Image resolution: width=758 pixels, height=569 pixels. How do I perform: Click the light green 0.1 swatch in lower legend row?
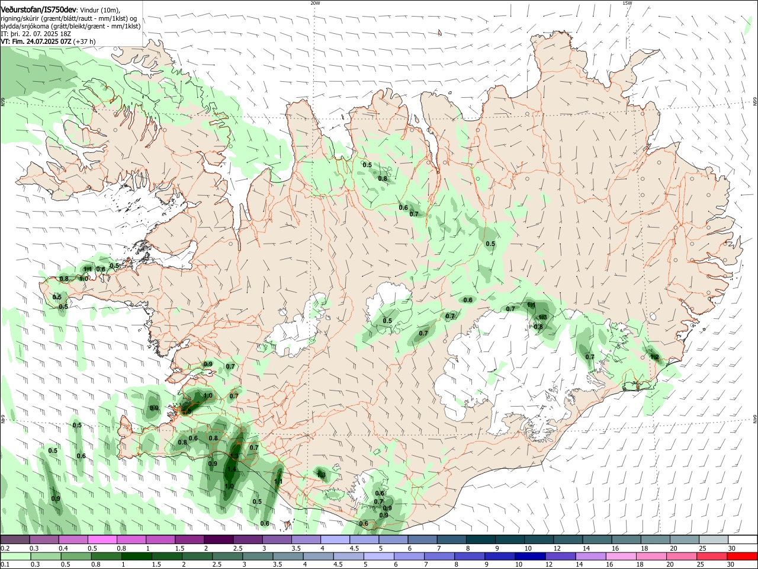pyautogui.click(x=16, y=556)
